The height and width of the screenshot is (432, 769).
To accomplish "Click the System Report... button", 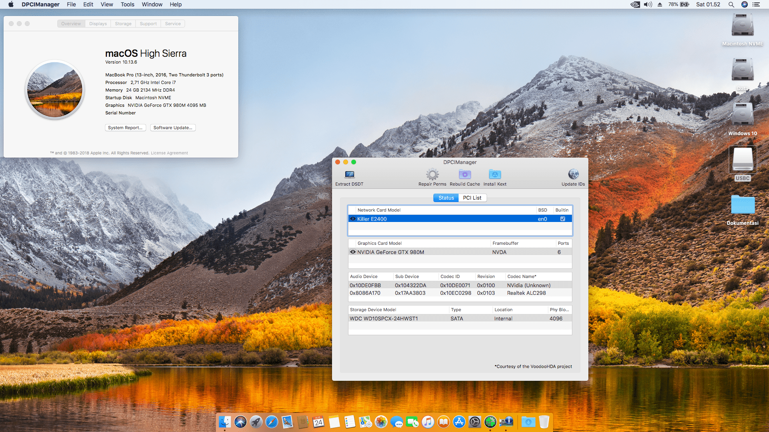I will pyautogui.click(x=125, y=128).
